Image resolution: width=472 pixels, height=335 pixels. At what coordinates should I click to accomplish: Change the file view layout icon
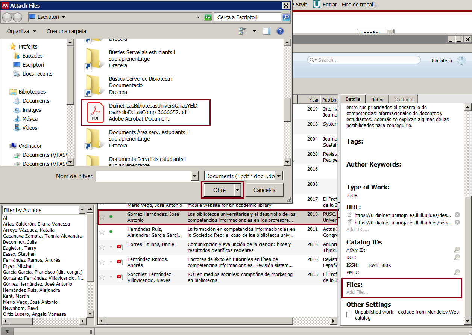pos(243,31)
